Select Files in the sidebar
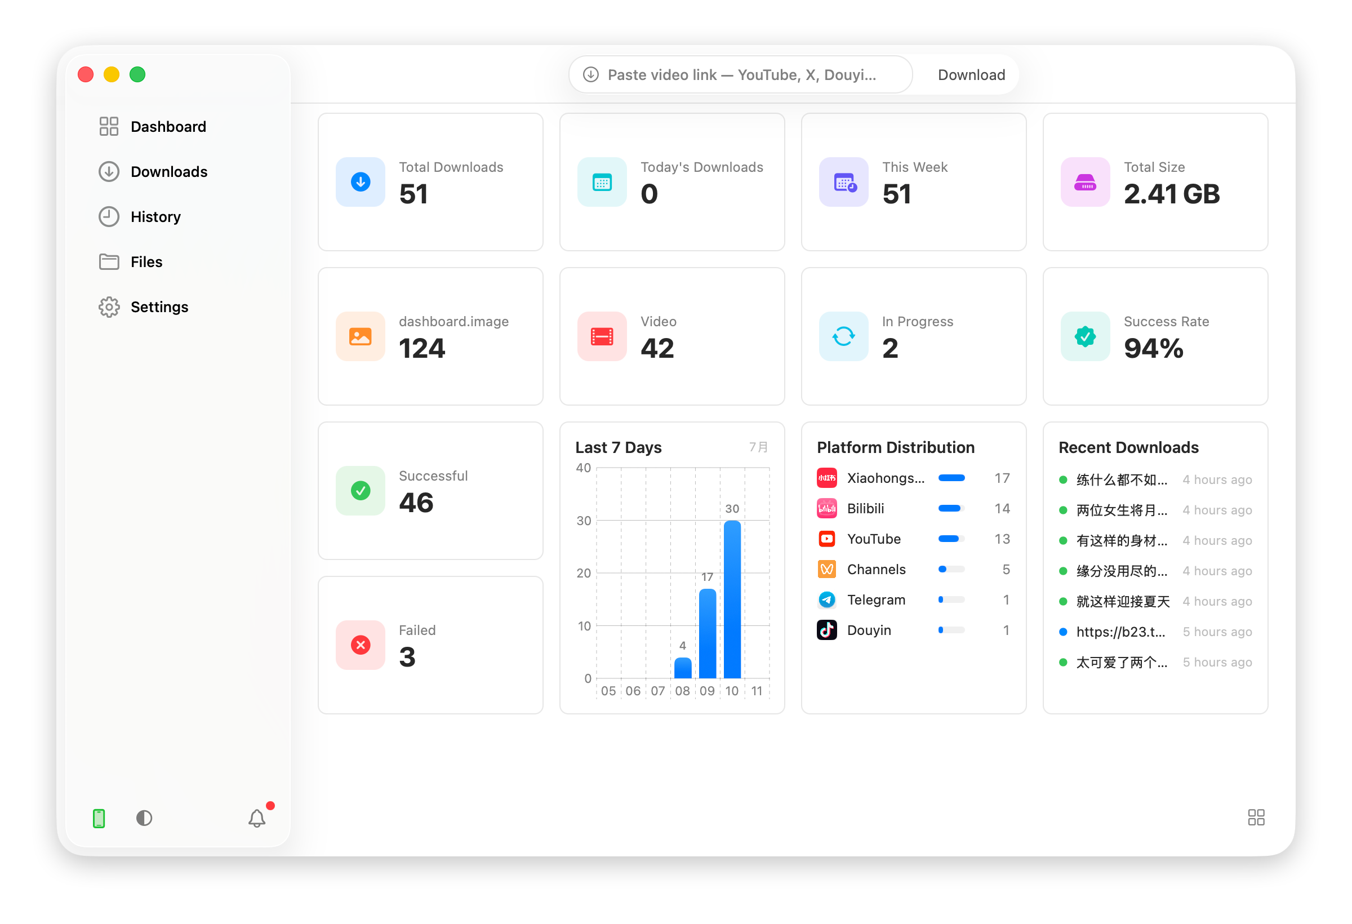 [177, 262]
